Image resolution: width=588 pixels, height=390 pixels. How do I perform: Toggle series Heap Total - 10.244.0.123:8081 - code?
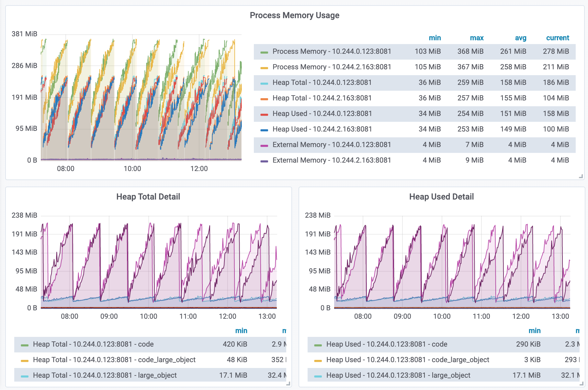93,344
